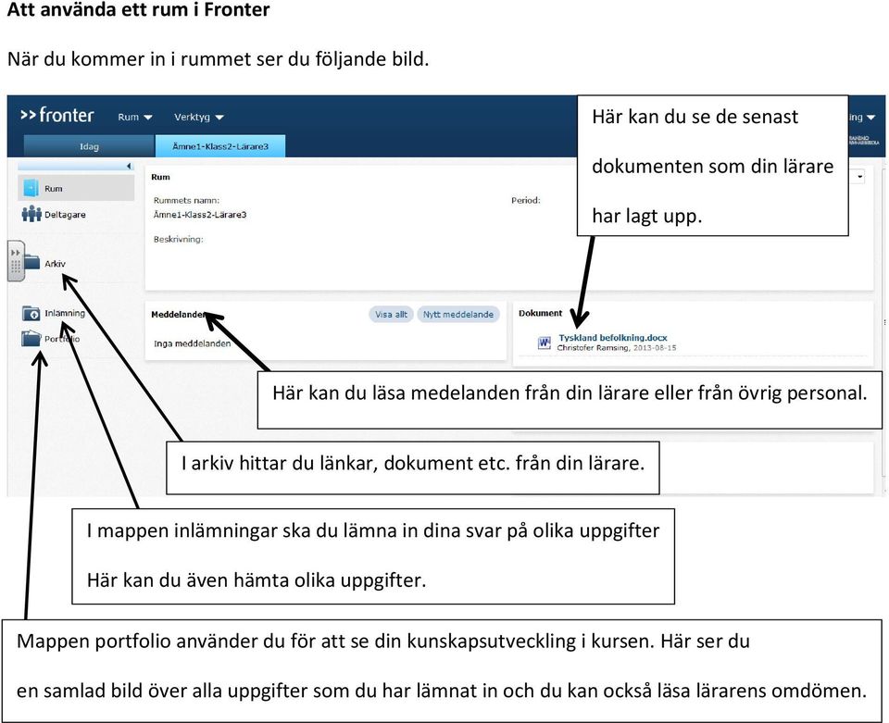Viewport: 889px width, 723px height.
Task: Open Tyskland befolkning.docx document
Action: tap(613, 338)
